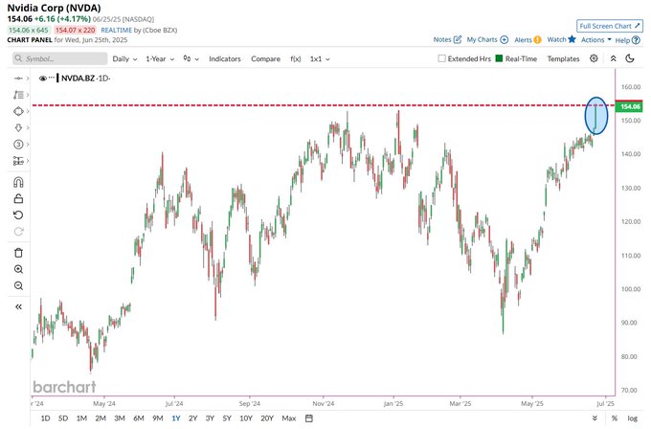This screenshot has height=429, width=651.
Task: Select the geometric shapes tool
Action: click(x=18, y=111)
